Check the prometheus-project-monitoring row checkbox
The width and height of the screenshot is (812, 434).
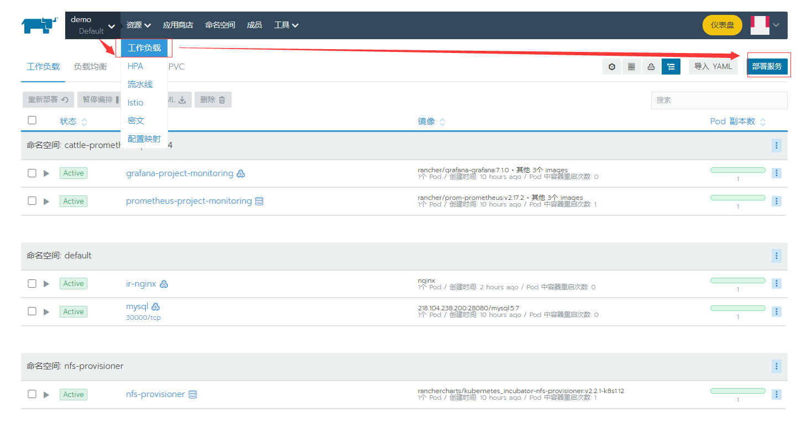32,201
